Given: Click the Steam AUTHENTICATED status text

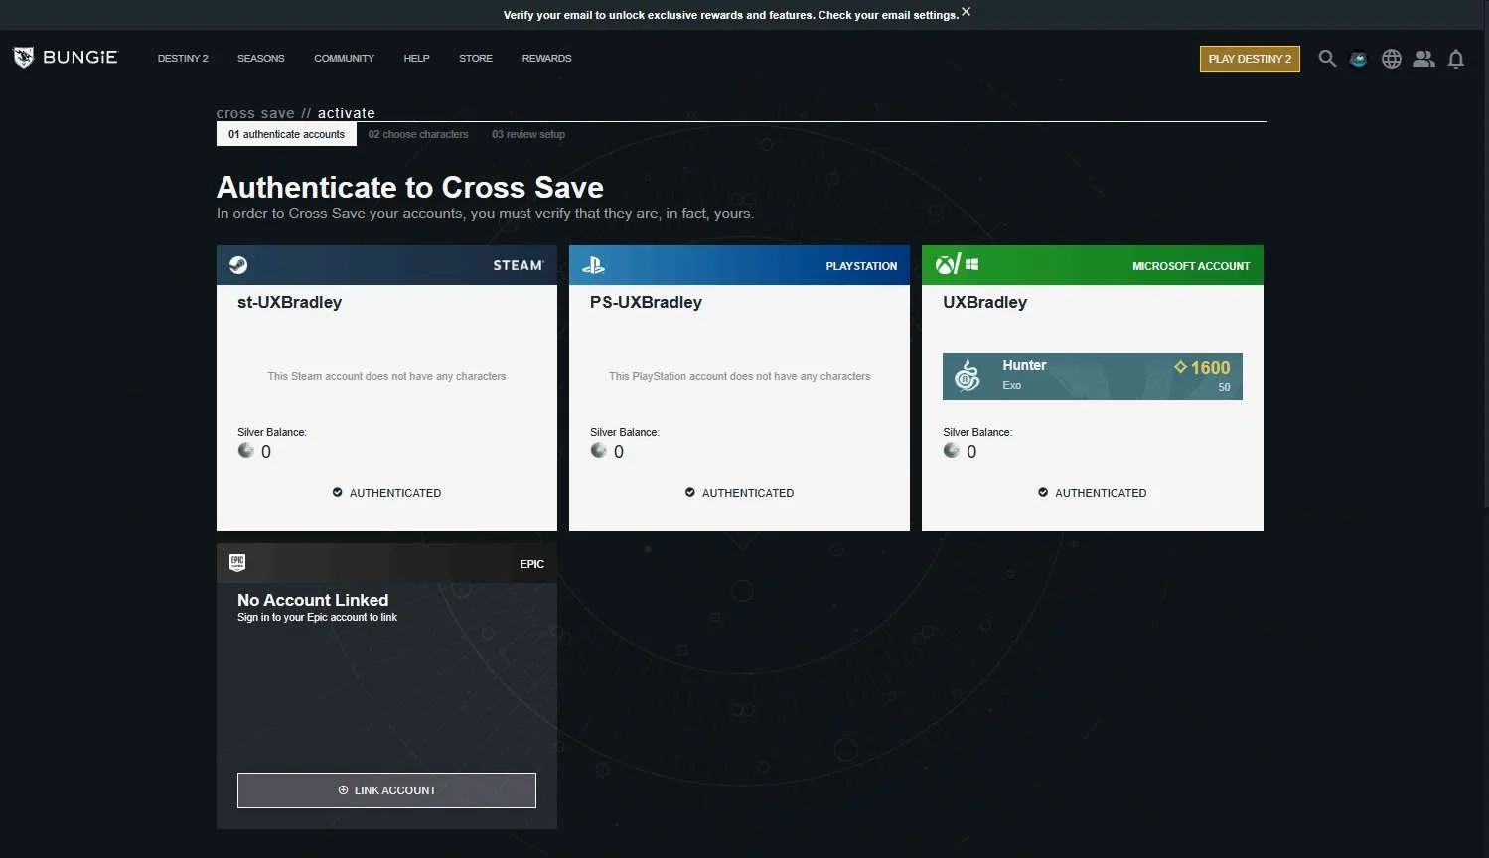Looking at the screenshot, I should (x=395, y=493).
